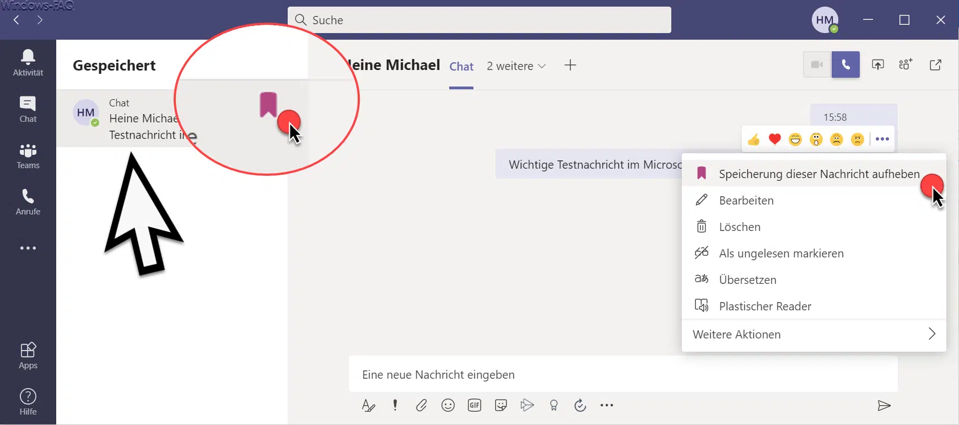Expand the 2 weitere tabs dropdown
The width and height of the screenshot is (959, 425).
click(516, 66)
